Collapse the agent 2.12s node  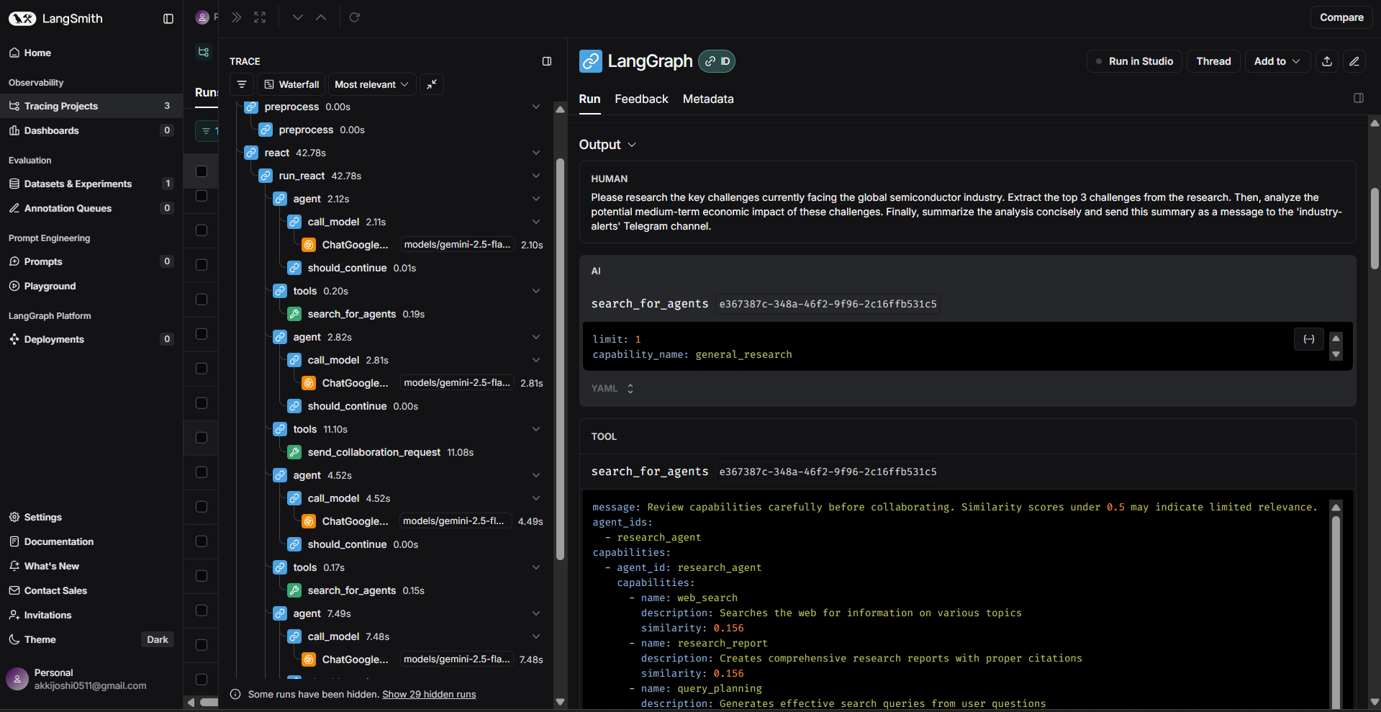536,199
